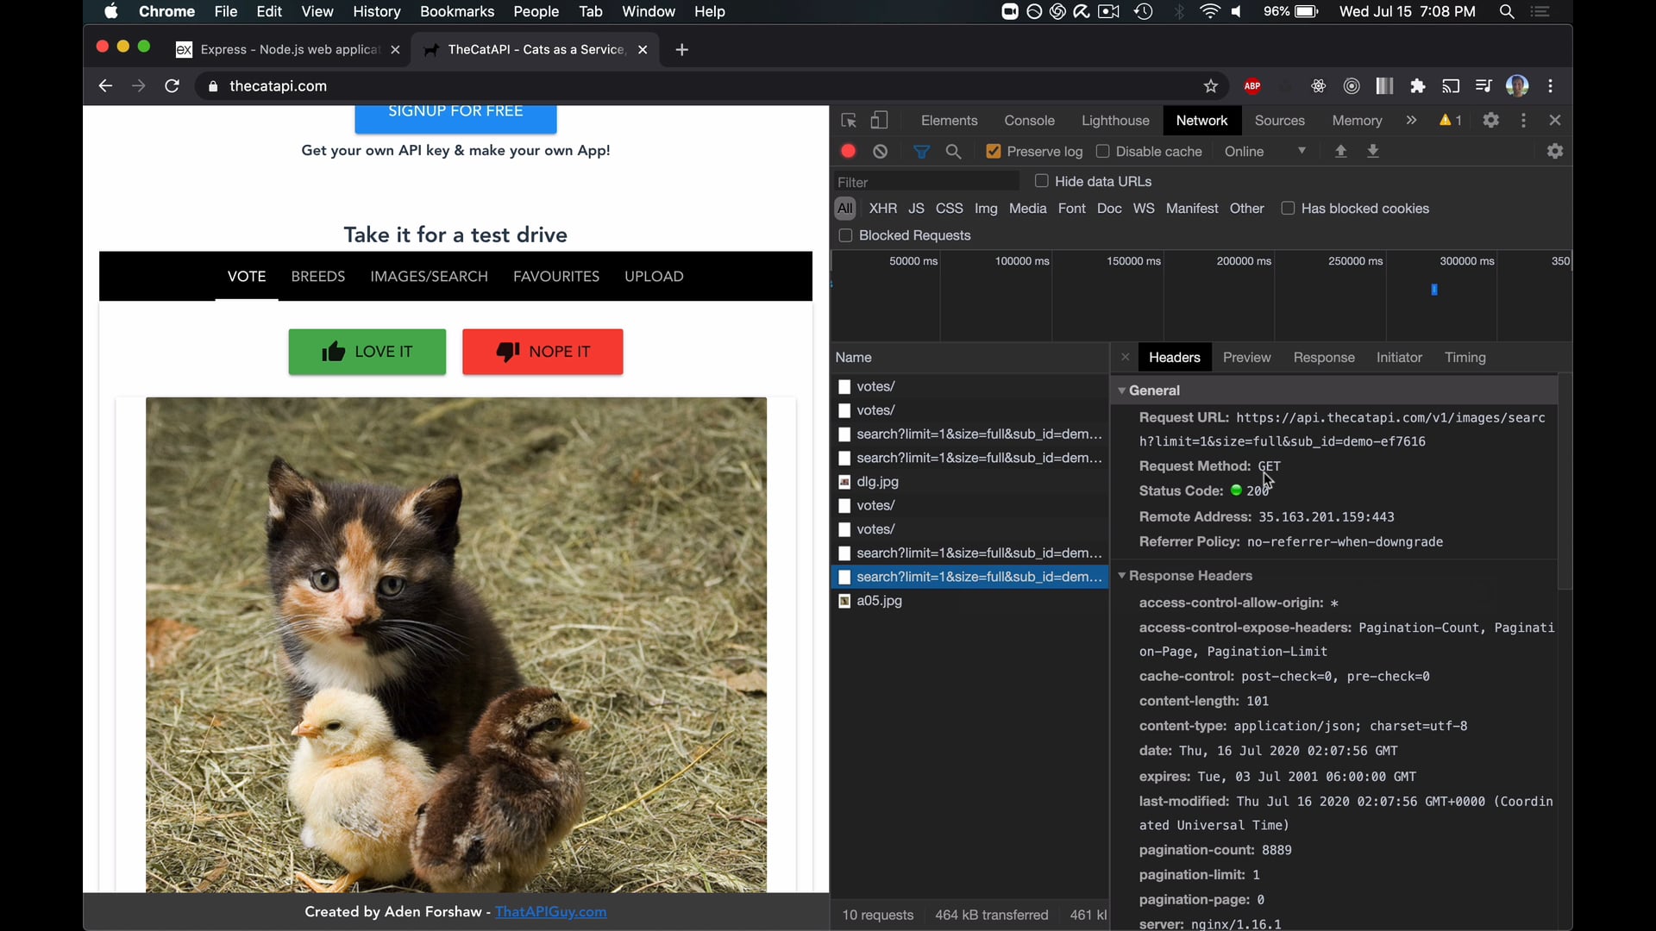This screenshot has height=931, width=1656.
Task: Collapse the Response Headers section
Action: pos(1122,576)
